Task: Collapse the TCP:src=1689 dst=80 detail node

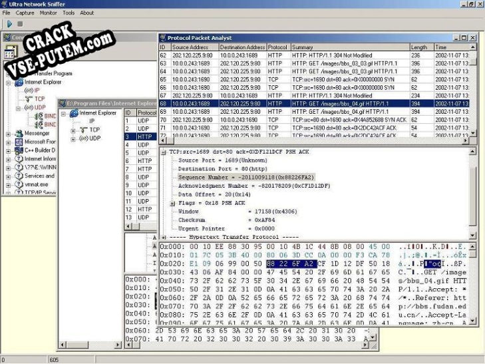Action: [163, 152]
